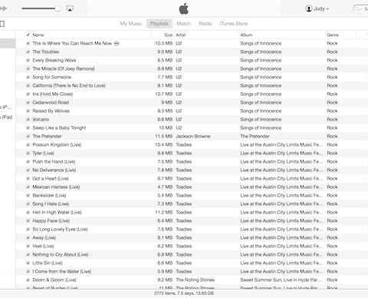Image resolution: width=368 pixels, height=298 pixels.
Task: Click The Pretender album cell
Action: 255,136
